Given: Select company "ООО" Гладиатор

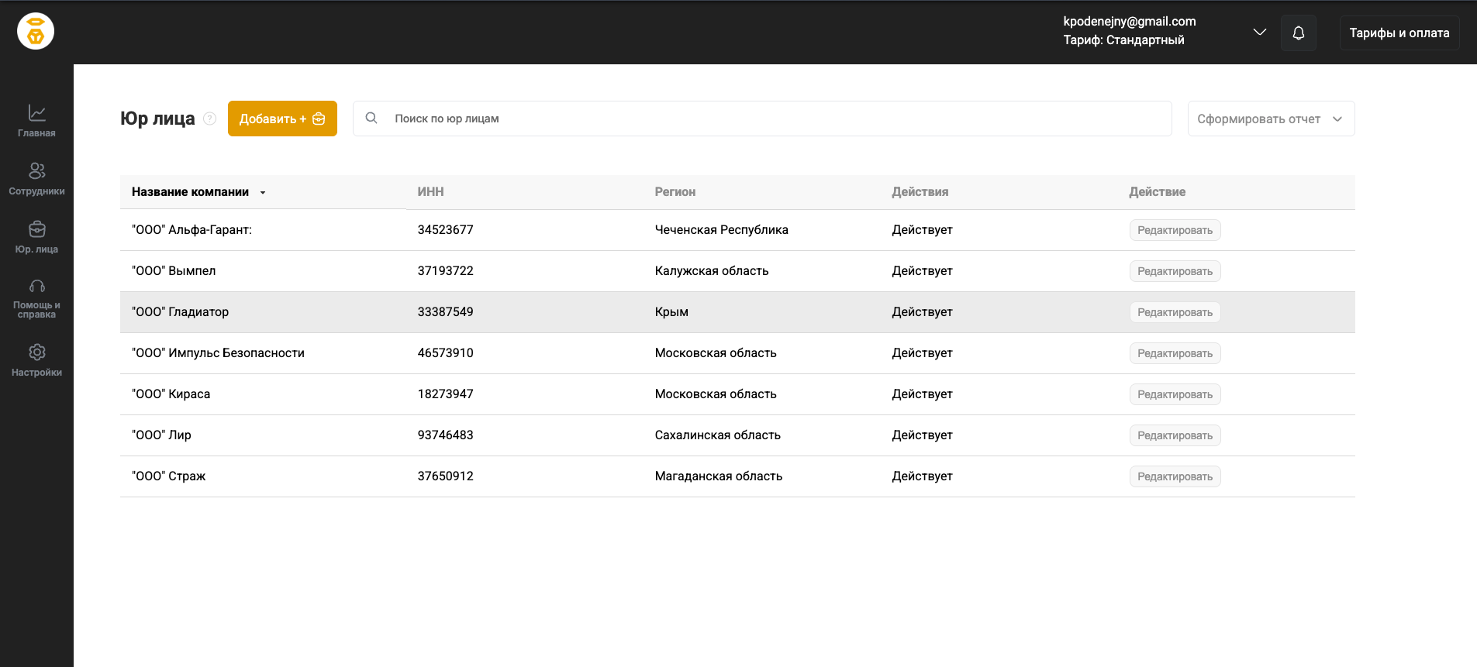Looking at the screenshot, I should point(180,312).
